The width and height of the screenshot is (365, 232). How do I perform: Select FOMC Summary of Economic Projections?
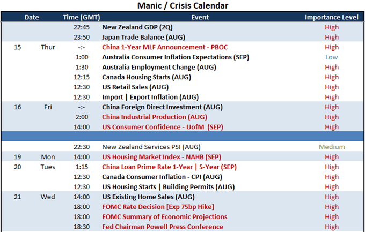coord(165,216)
